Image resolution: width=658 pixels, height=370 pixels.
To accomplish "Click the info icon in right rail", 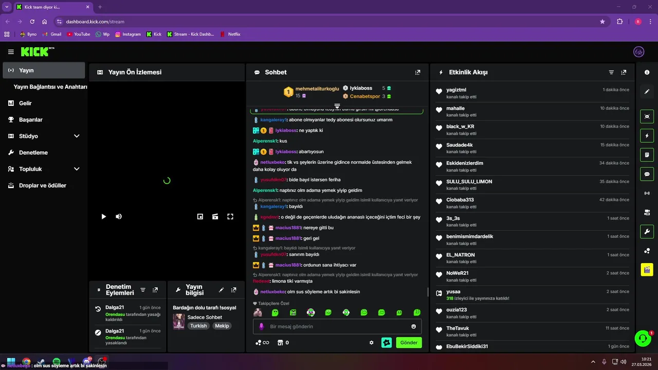I will point(647,72).
